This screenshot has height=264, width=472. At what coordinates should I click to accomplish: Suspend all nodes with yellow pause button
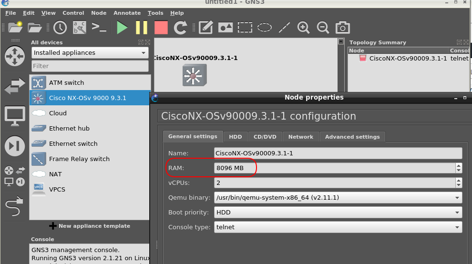coord(142,27)
